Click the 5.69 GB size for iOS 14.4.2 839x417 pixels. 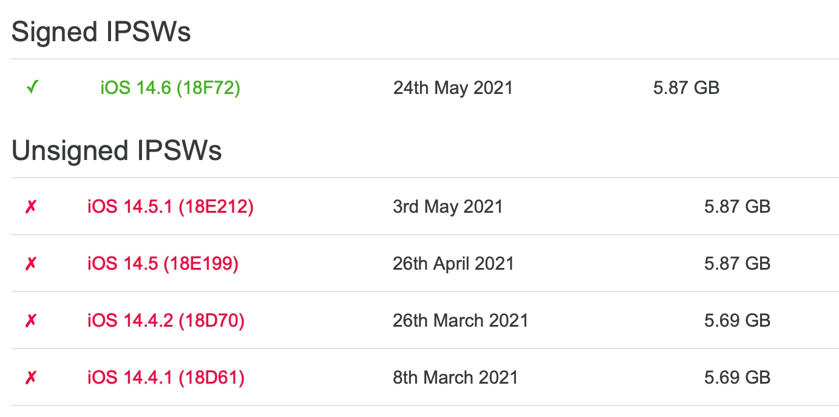[x=737, y=321]
